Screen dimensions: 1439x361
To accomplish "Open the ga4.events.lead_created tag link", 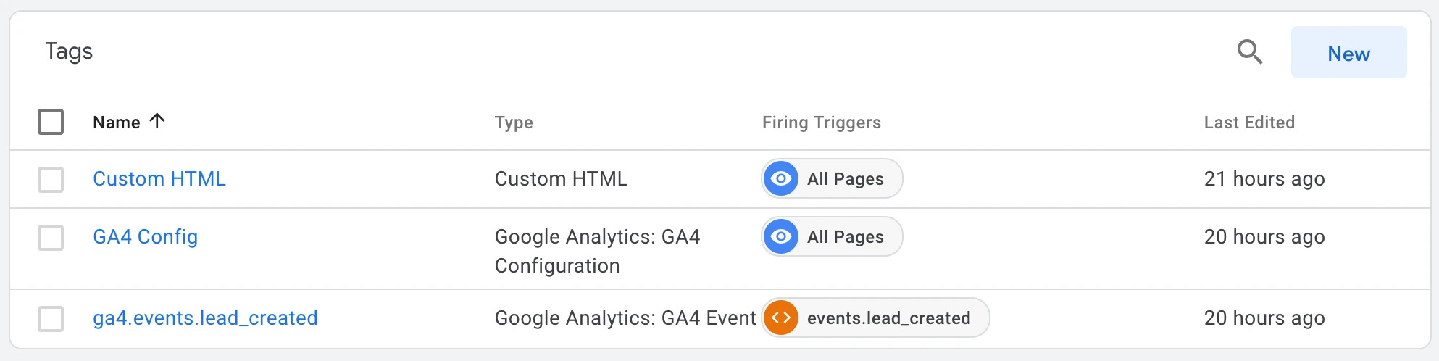I will 205,318.
